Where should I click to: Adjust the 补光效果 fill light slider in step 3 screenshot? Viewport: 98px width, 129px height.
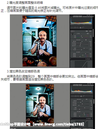[x=83, y=104]
